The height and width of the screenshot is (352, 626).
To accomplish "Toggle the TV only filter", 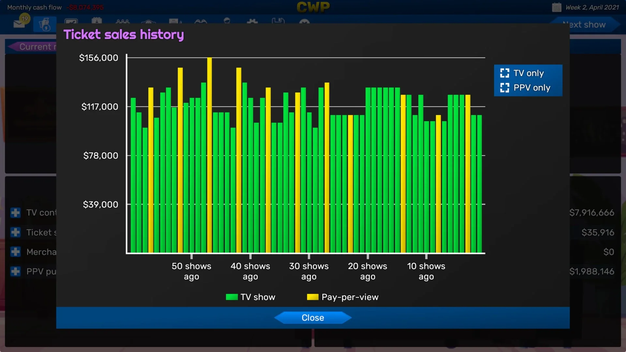I will pyautogui.click(x=505, y=73).
